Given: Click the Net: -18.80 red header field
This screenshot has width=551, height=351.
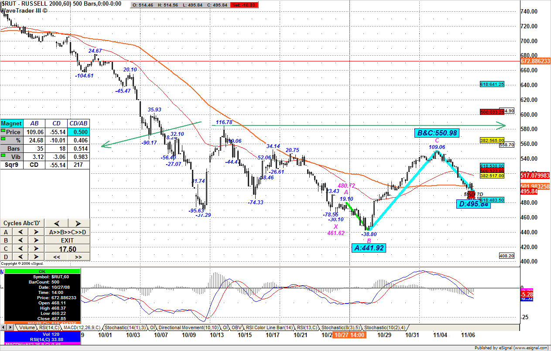Looking at the screenshot, I should (x=243, y=4).
